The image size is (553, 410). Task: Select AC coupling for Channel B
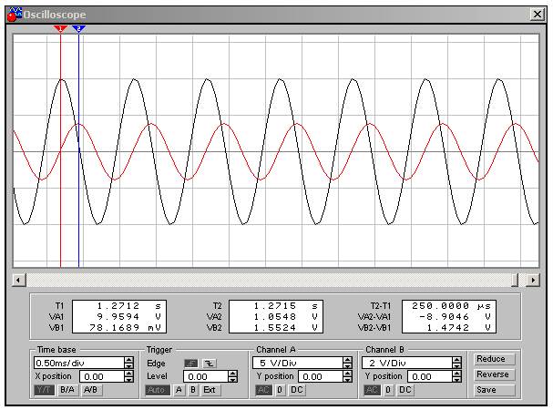click(373, 390)
